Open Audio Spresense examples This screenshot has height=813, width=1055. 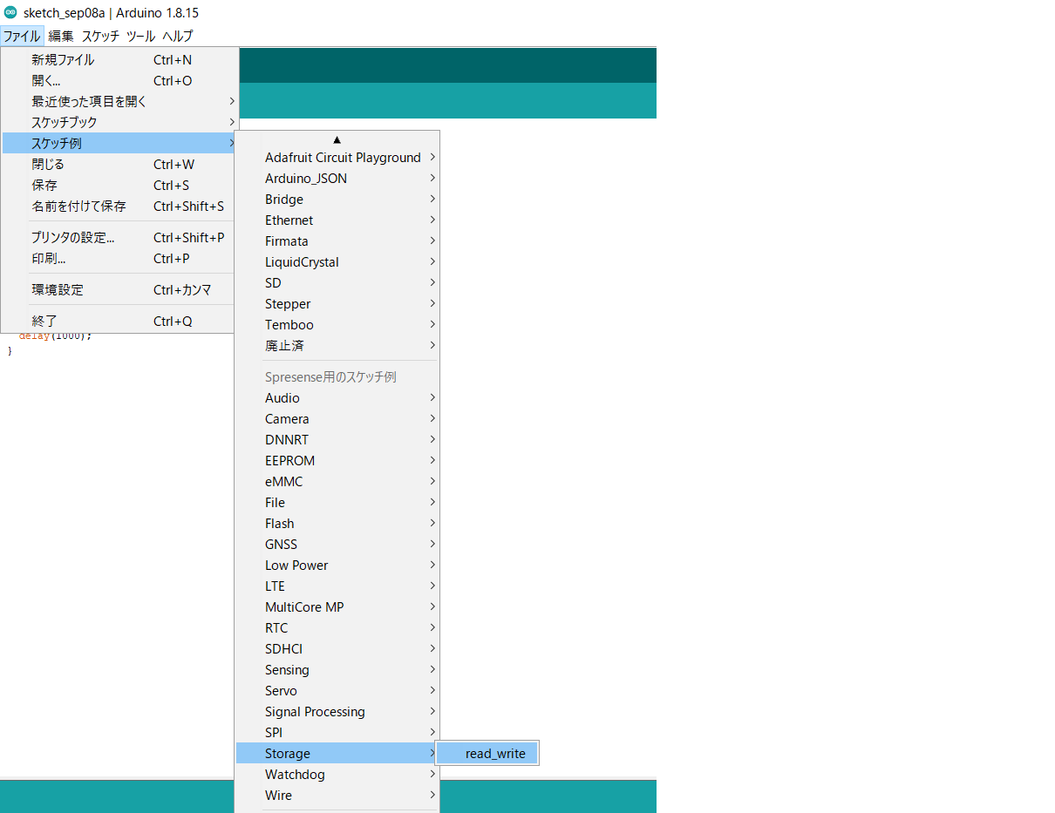pyautogui.click(x=337, y=398)
